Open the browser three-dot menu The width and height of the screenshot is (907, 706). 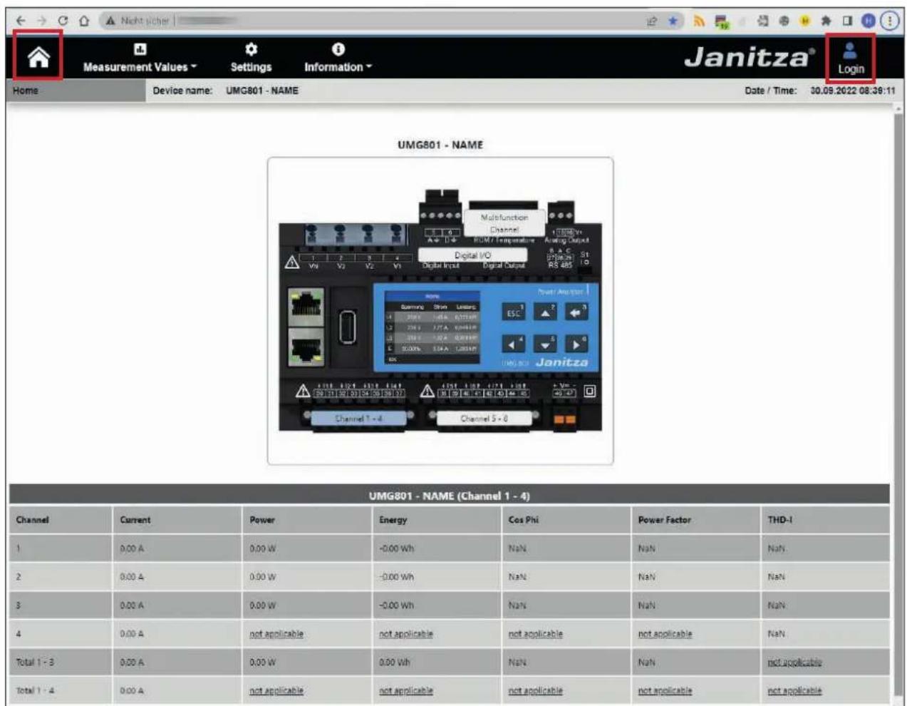pyautogui.click(x=889, y=21)
